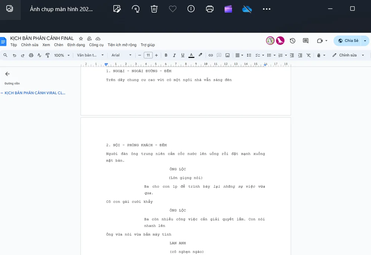
Task: Open version history clock icon
Action: [x=292, y=41]
